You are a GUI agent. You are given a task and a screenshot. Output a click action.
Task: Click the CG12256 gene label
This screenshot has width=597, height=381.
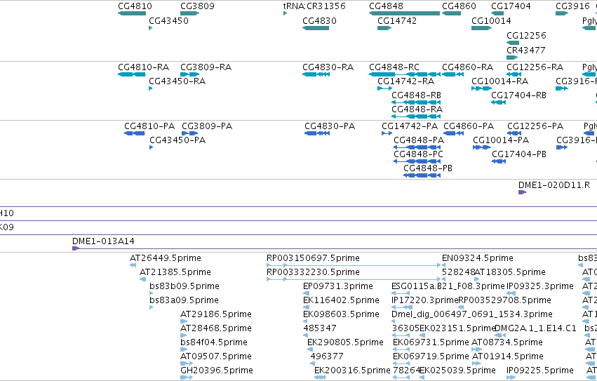click(526, 35)
